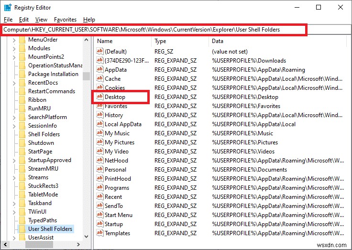Open the Edit menu
This screenshot has height=250, width=352.
(24, 20)
